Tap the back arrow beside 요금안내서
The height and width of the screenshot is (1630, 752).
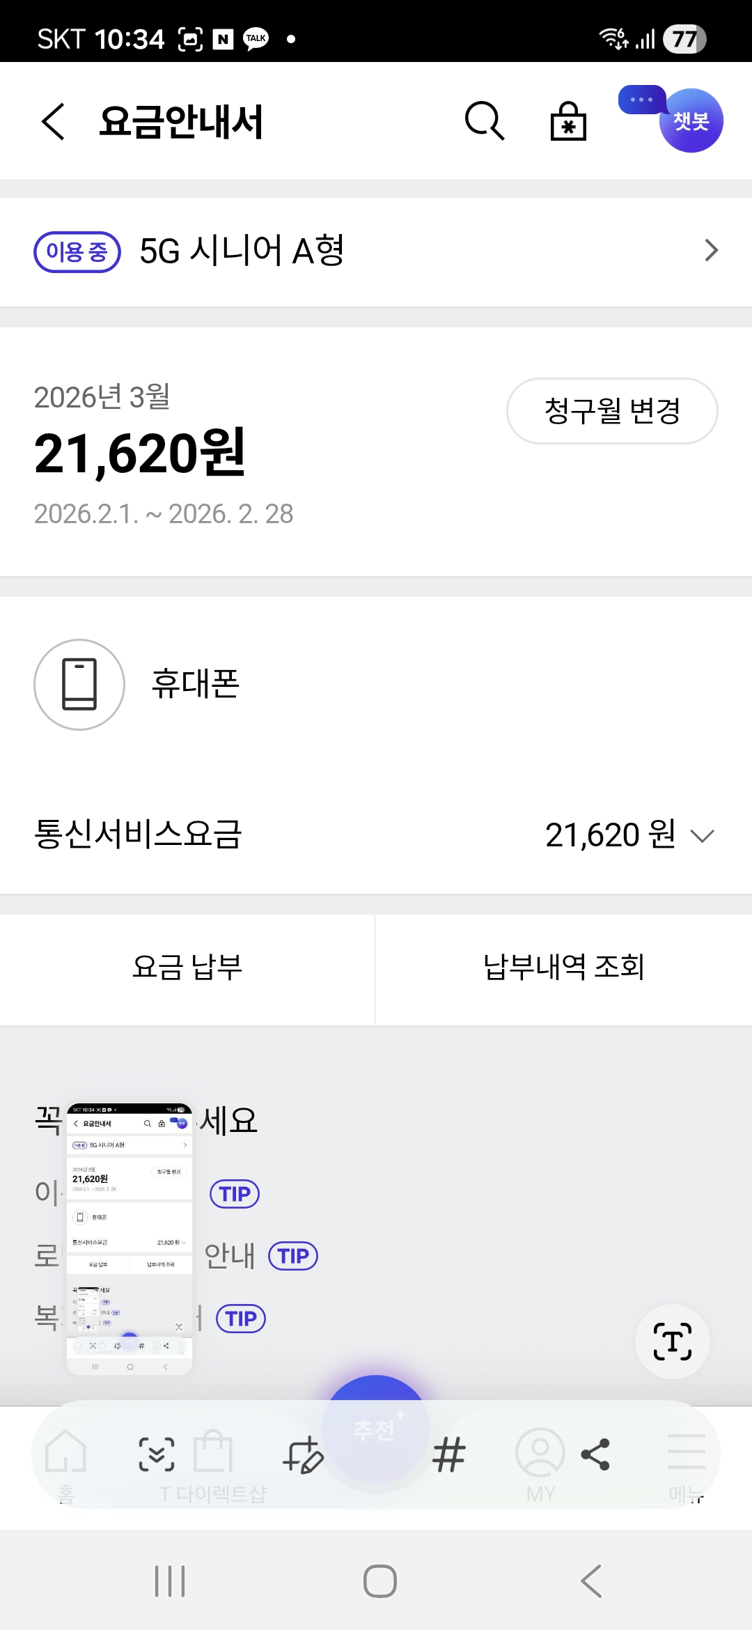point(54,122)
